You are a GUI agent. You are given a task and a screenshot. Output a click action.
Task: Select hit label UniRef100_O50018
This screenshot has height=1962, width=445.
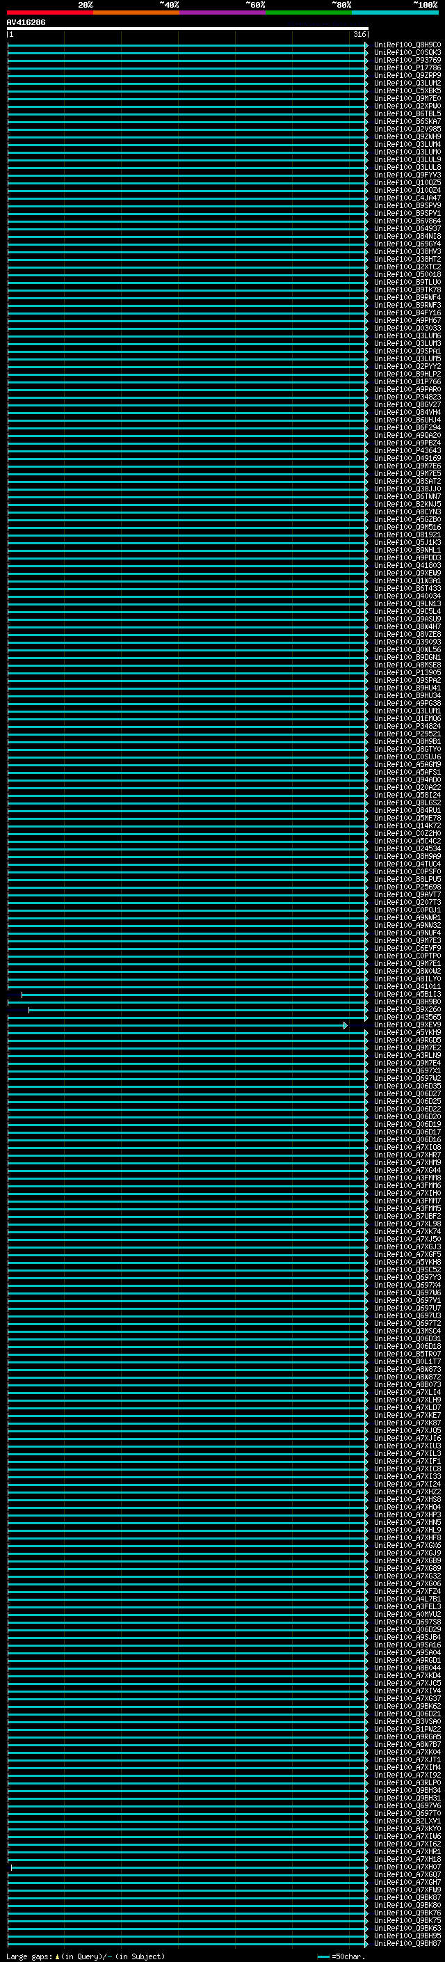[x=407, y=274]
